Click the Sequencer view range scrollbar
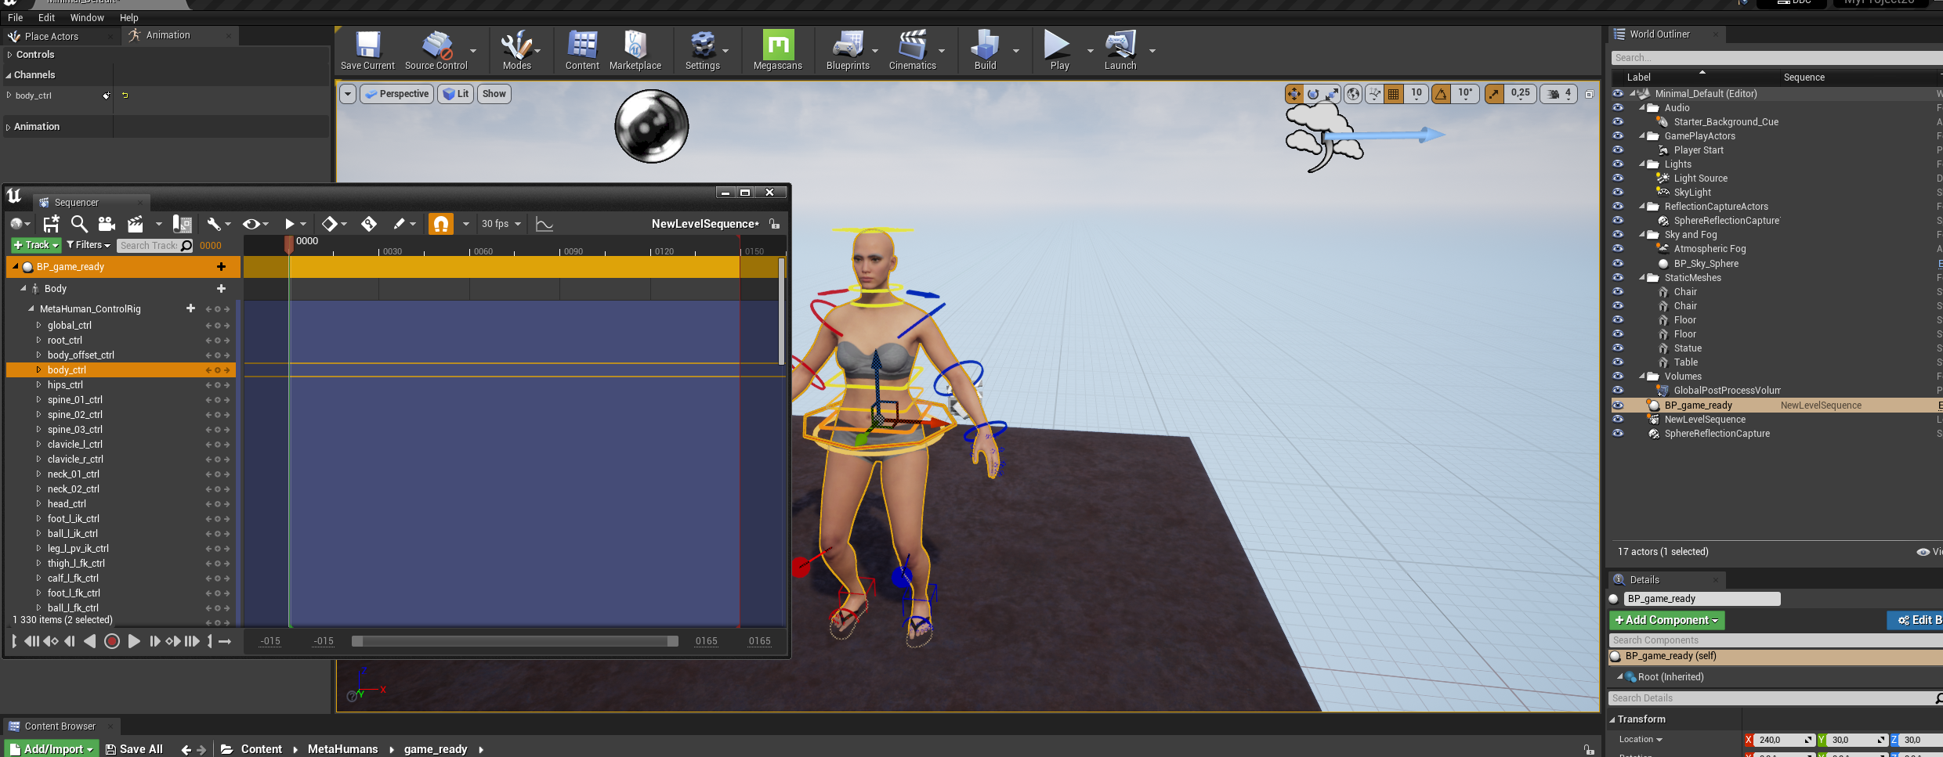Screen dimensions: 1943x757 tap(515, 641)
